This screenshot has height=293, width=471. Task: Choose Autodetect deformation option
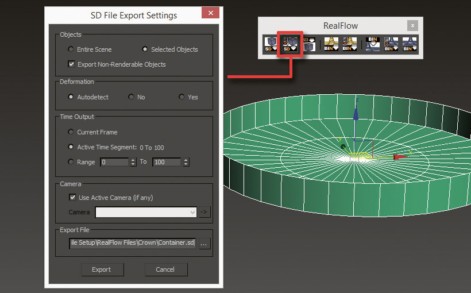click(x=71, y=97)
